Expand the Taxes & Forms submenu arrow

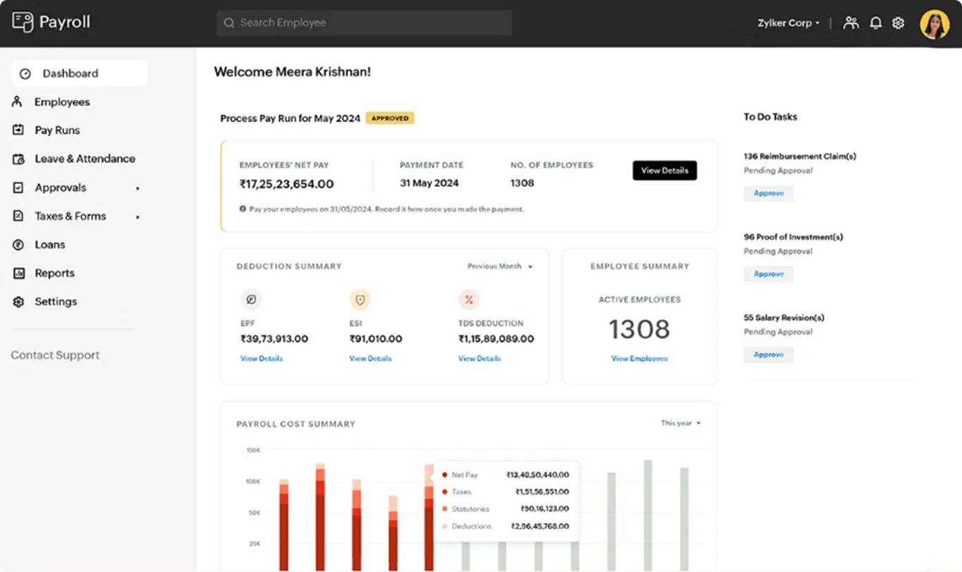click(x=138, y=217)
